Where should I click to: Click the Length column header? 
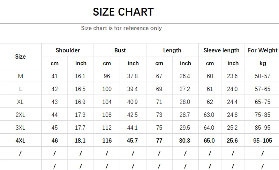coord(172,50)
